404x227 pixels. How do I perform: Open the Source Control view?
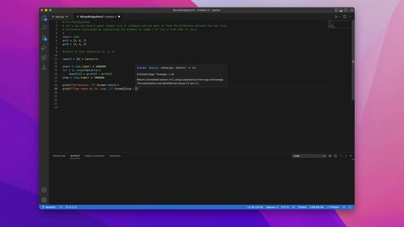coord(44,38)
